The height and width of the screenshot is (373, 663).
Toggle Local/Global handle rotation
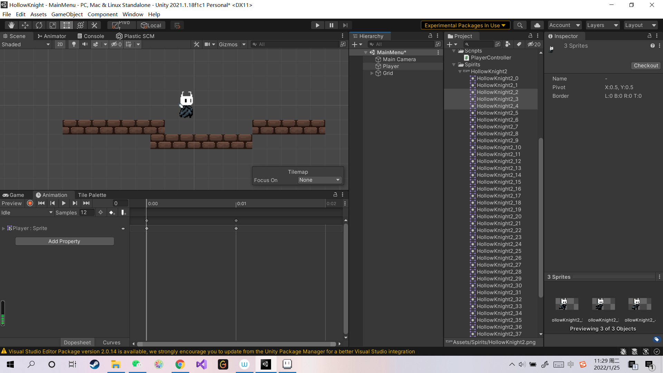click(151, 25)
